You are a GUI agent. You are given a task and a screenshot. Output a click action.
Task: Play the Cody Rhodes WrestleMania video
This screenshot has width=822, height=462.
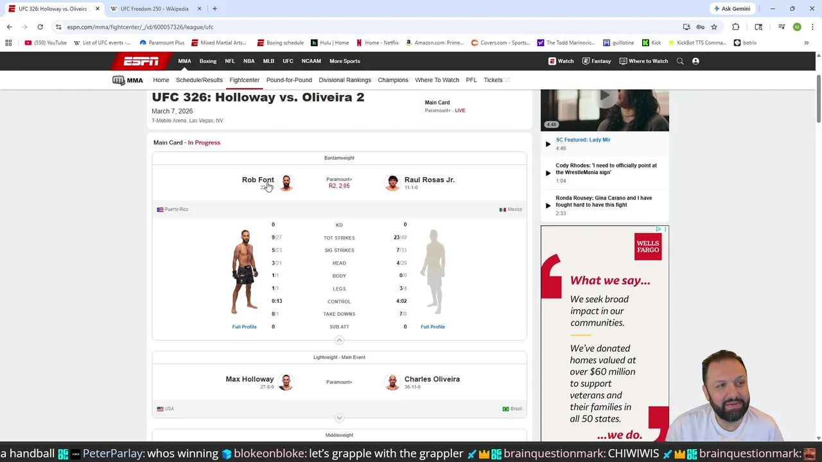[x=548, y=173]
